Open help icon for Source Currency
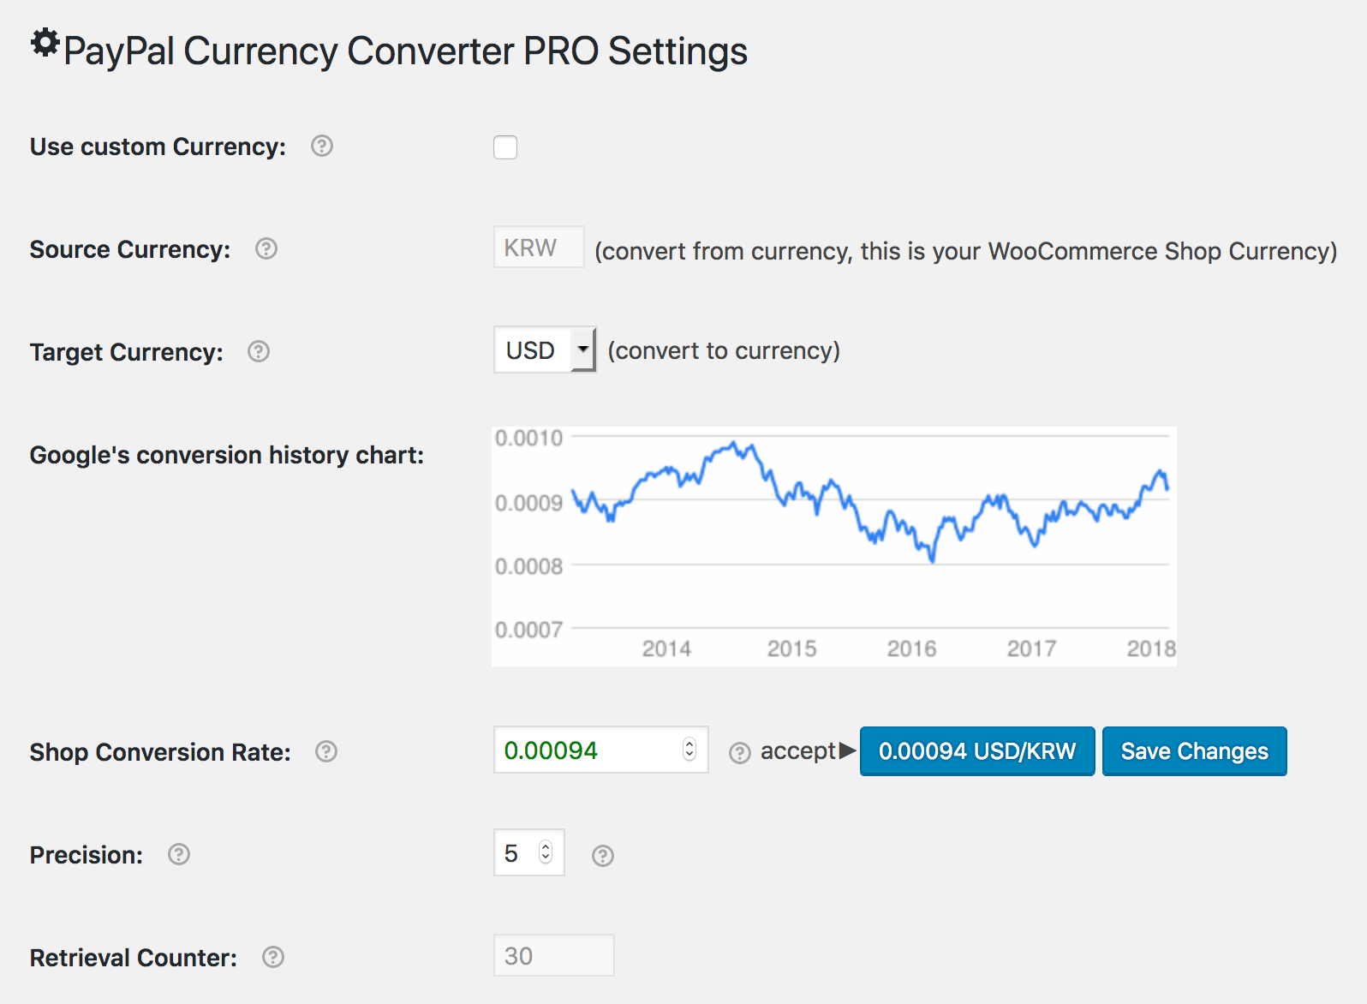1367x1004 pixels. point(266,249)
